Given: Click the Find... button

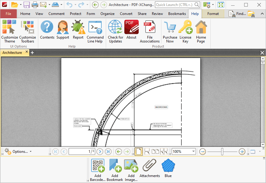Looking at the screenshot, I should [x=237, y=14].
